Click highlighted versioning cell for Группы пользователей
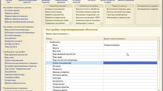163x91 pixels. pyautogui.click(x=130, y=63)
